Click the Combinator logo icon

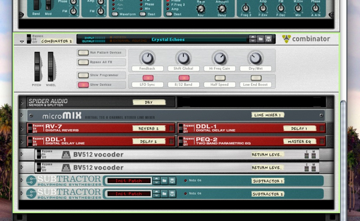click(286, 39)
